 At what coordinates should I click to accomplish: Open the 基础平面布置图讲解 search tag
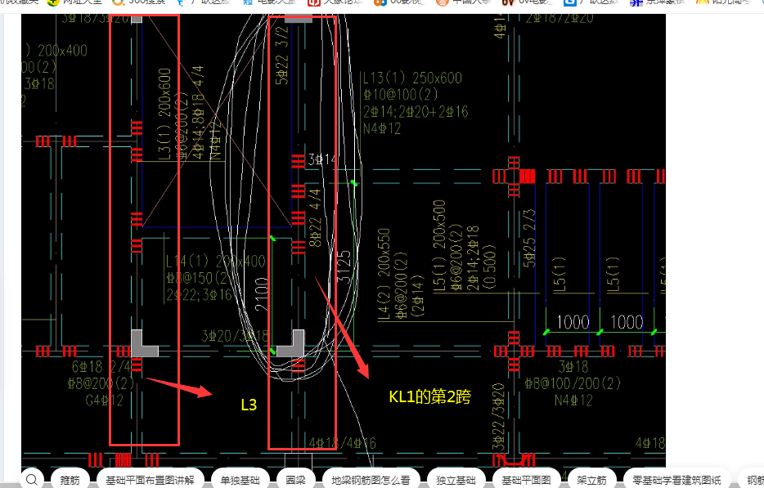[x=150, y=480]
